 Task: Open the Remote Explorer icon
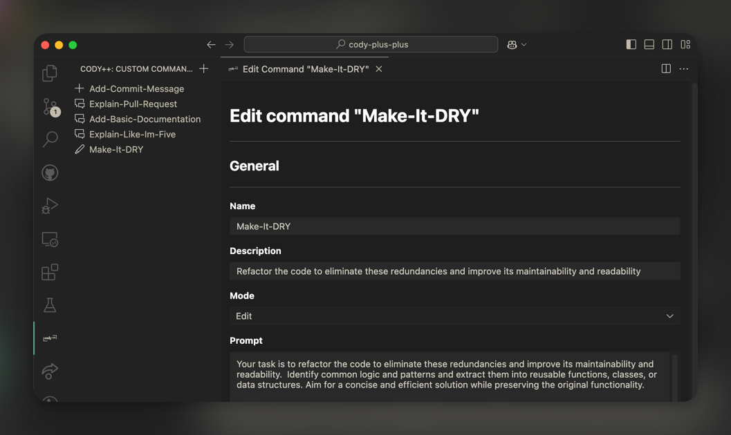coord(50,239)
